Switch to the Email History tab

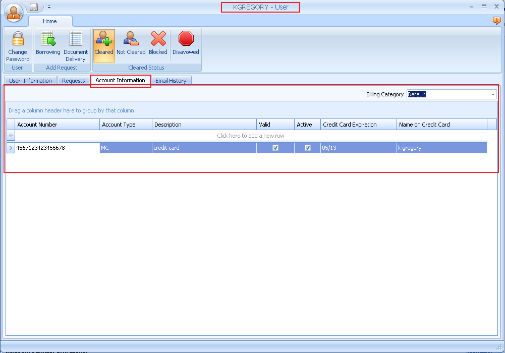point(172,80)
